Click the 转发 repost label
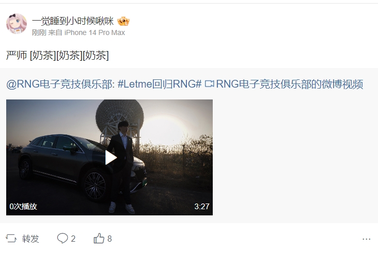378x253 pixels. click(30, 239)
